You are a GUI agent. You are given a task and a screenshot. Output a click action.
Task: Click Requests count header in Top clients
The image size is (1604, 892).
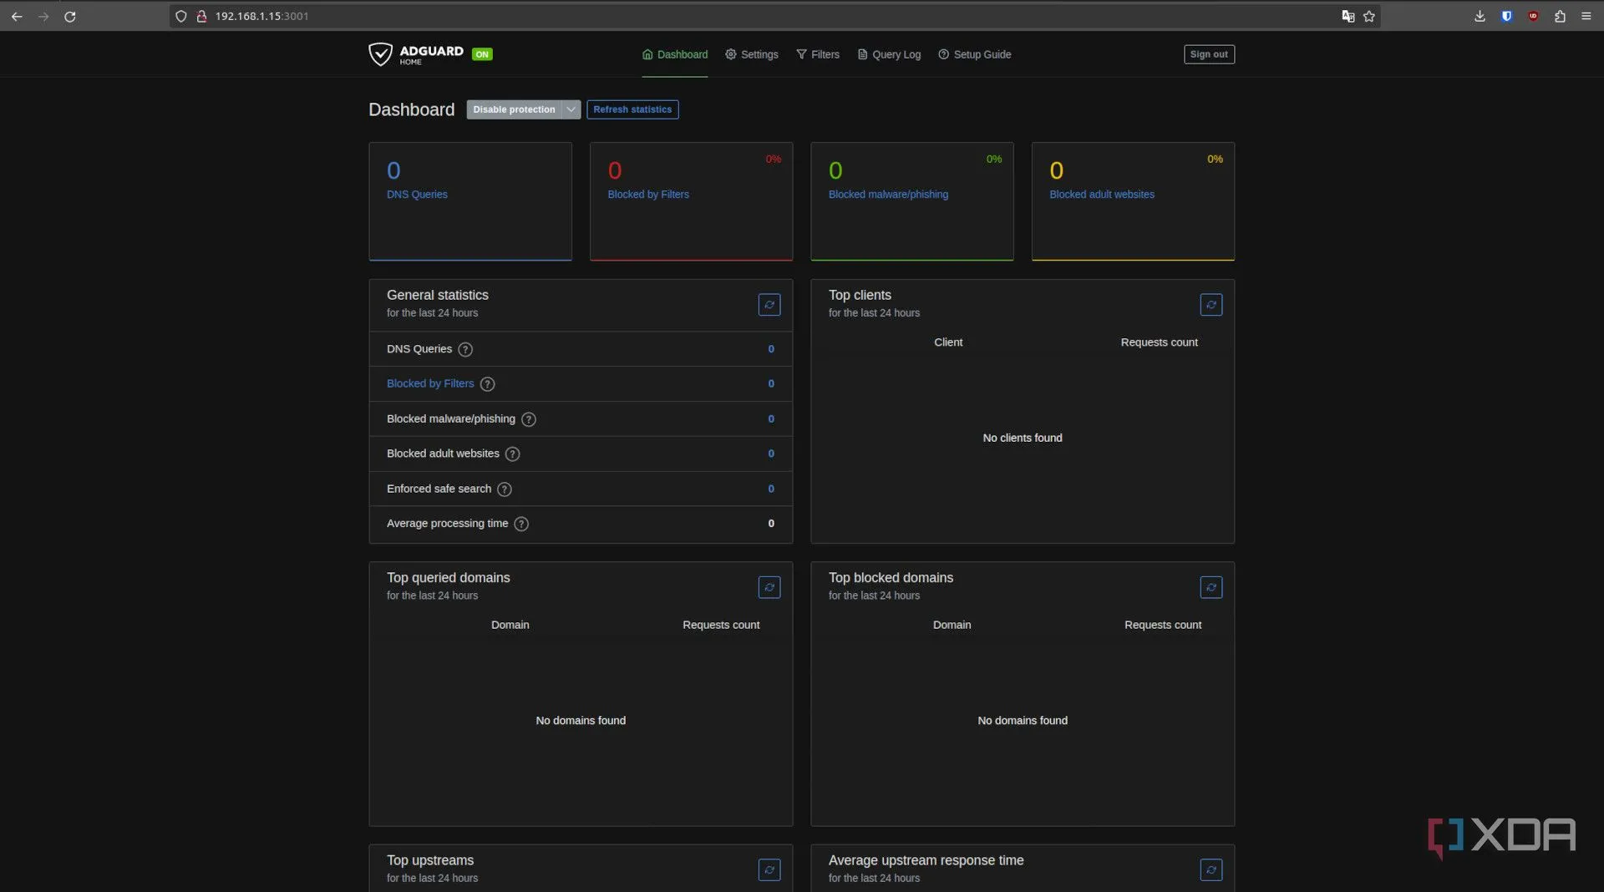1159,342
